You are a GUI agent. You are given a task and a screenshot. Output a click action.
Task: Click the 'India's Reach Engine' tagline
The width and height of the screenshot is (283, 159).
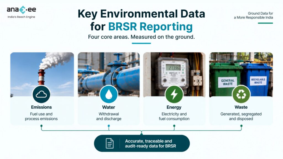point(21,17)
